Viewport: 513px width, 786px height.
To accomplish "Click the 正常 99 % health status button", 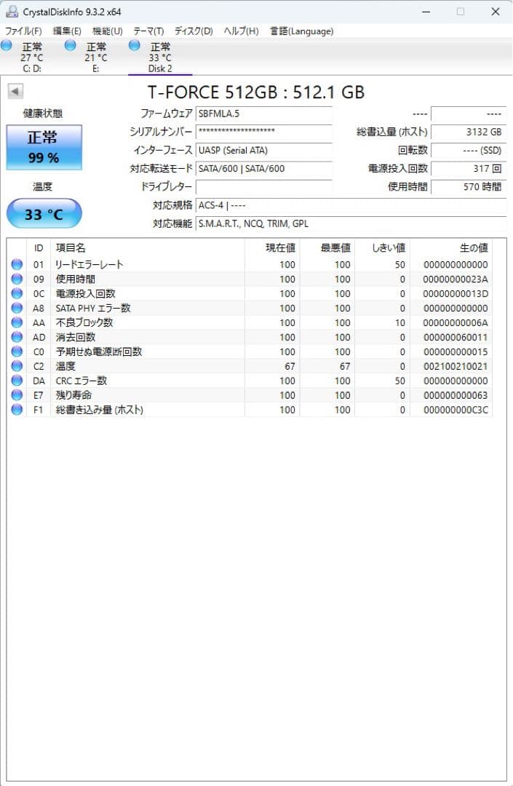I will (44, 147).
